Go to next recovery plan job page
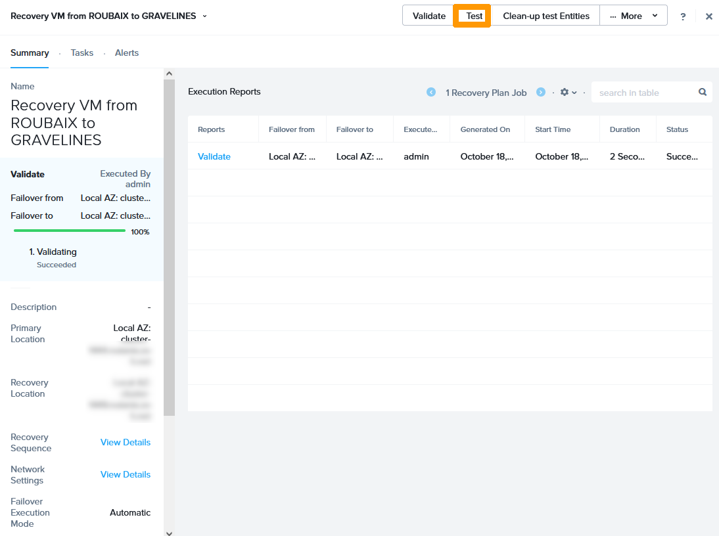 point(541,93)
